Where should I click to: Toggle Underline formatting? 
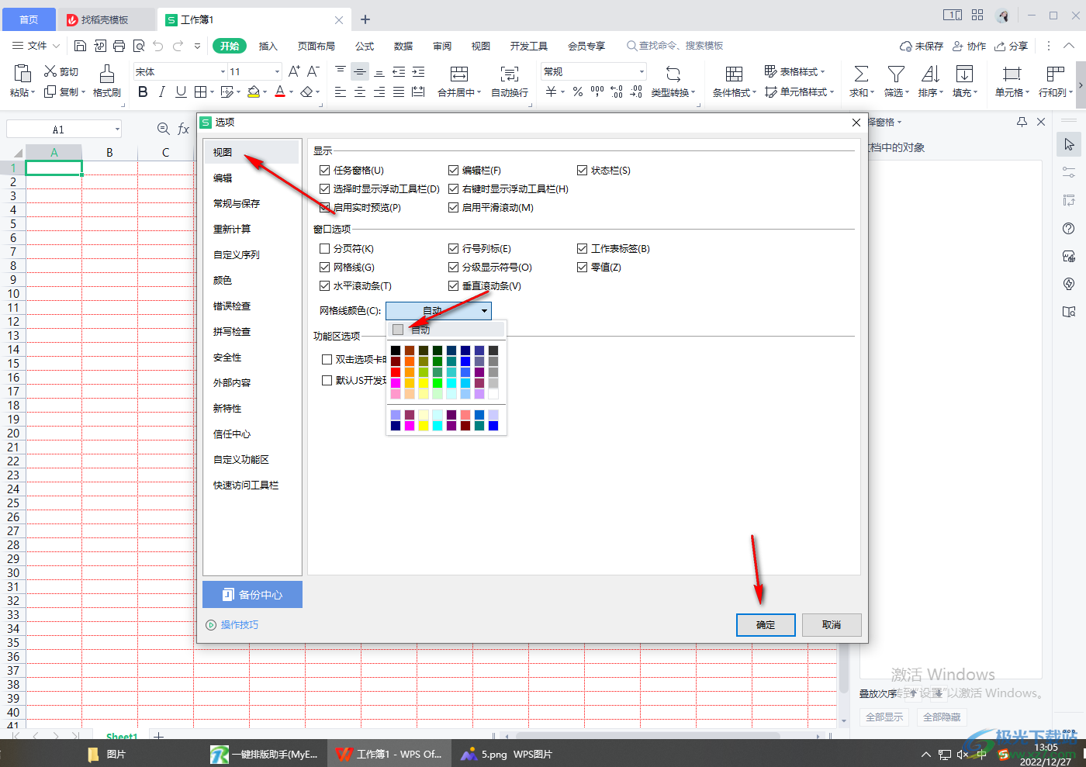[x=181, y=92]
